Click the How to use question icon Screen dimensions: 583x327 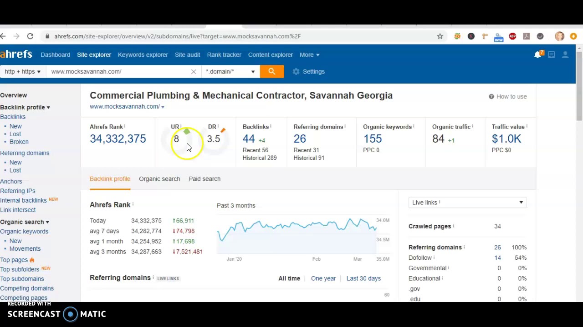pos(491,96)
